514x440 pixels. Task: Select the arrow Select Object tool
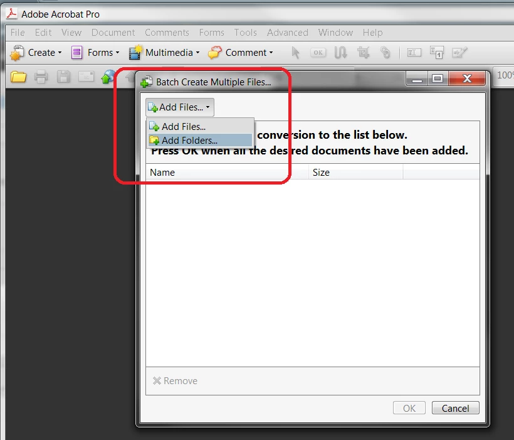[x=295, y=53]
